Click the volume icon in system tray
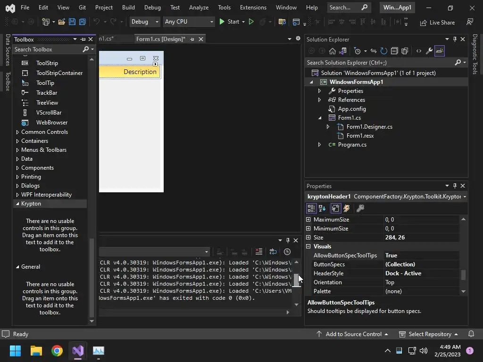The width and height of the screenshot is (483, 362). tap(424, 351)
